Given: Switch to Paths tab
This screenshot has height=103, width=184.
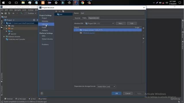Looking at the screenshot, I should [x=84, y=18].
